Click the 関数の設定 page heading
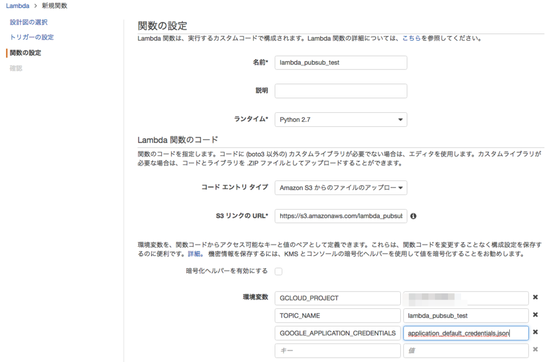 coord(162,26)
